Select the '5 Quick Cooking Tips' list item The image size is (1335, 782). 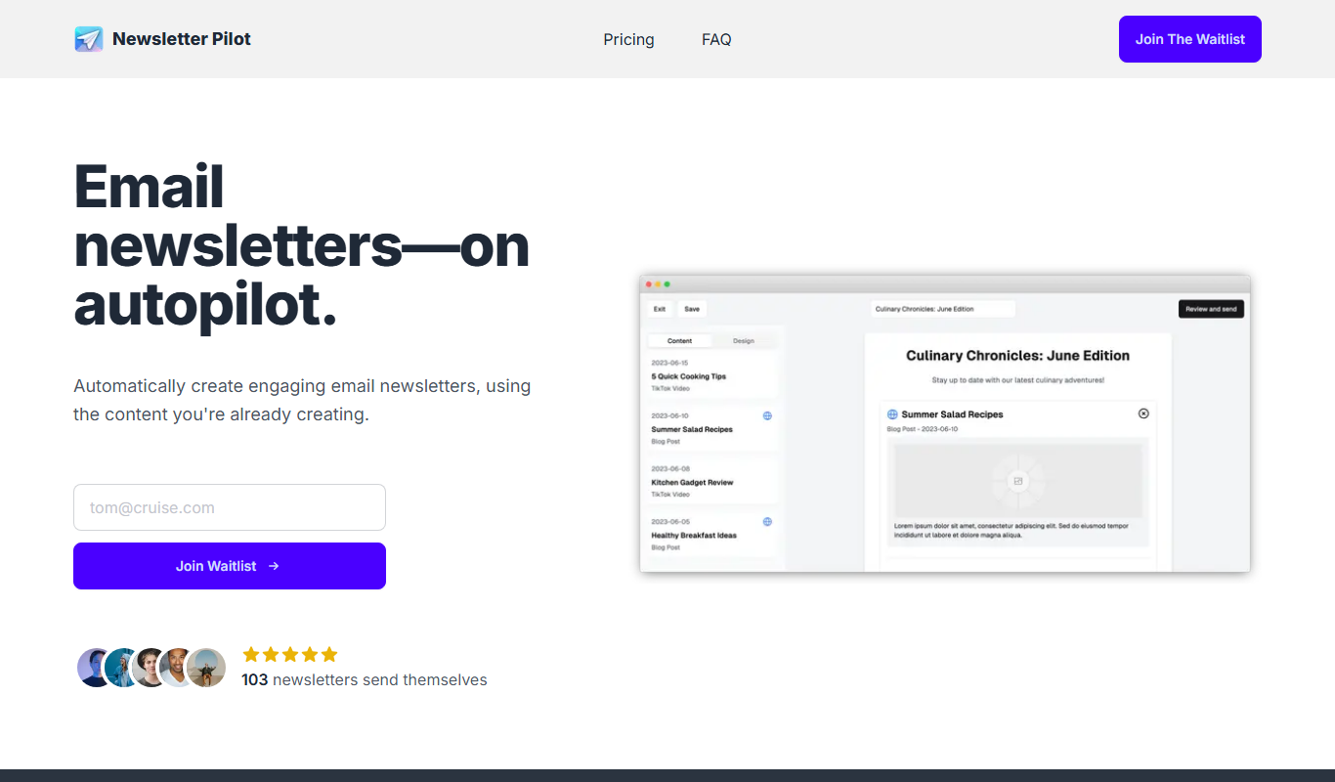point(712,375)
